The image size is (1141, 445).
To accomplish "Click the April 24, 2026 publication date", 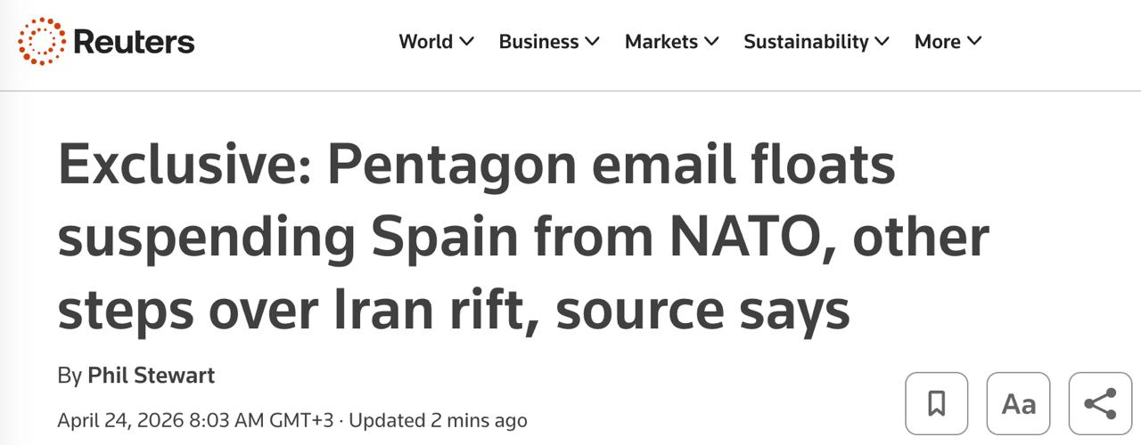I will (120, 420).
